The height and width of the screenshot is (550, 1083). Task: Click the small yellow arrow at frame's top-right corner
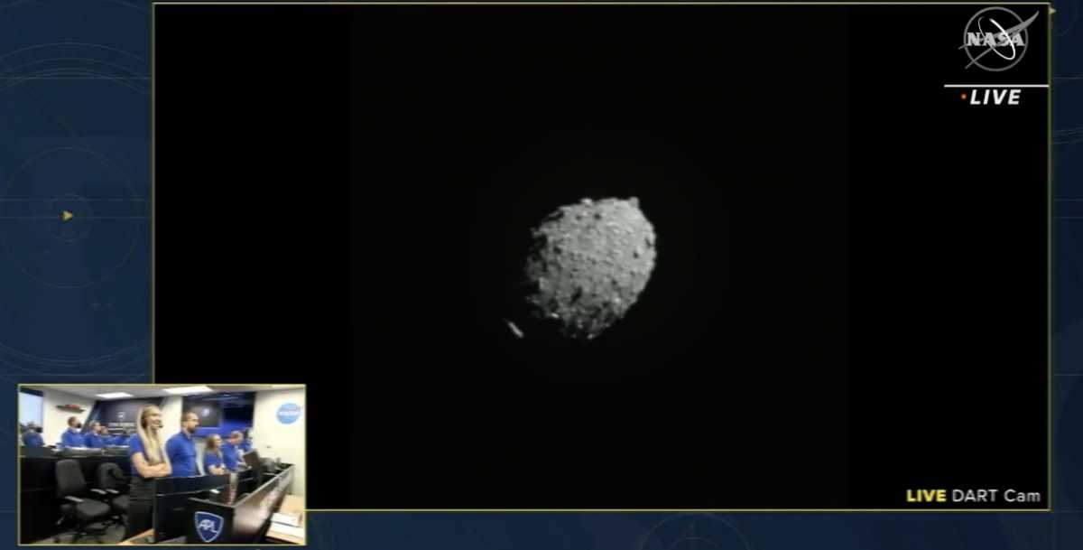(x=1052, y=11)
